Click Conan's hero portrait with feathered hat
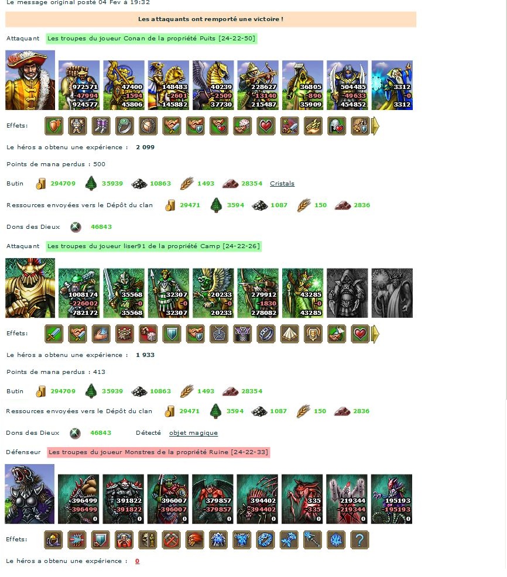This screenshot has height=577, width=507. [30, 80]
